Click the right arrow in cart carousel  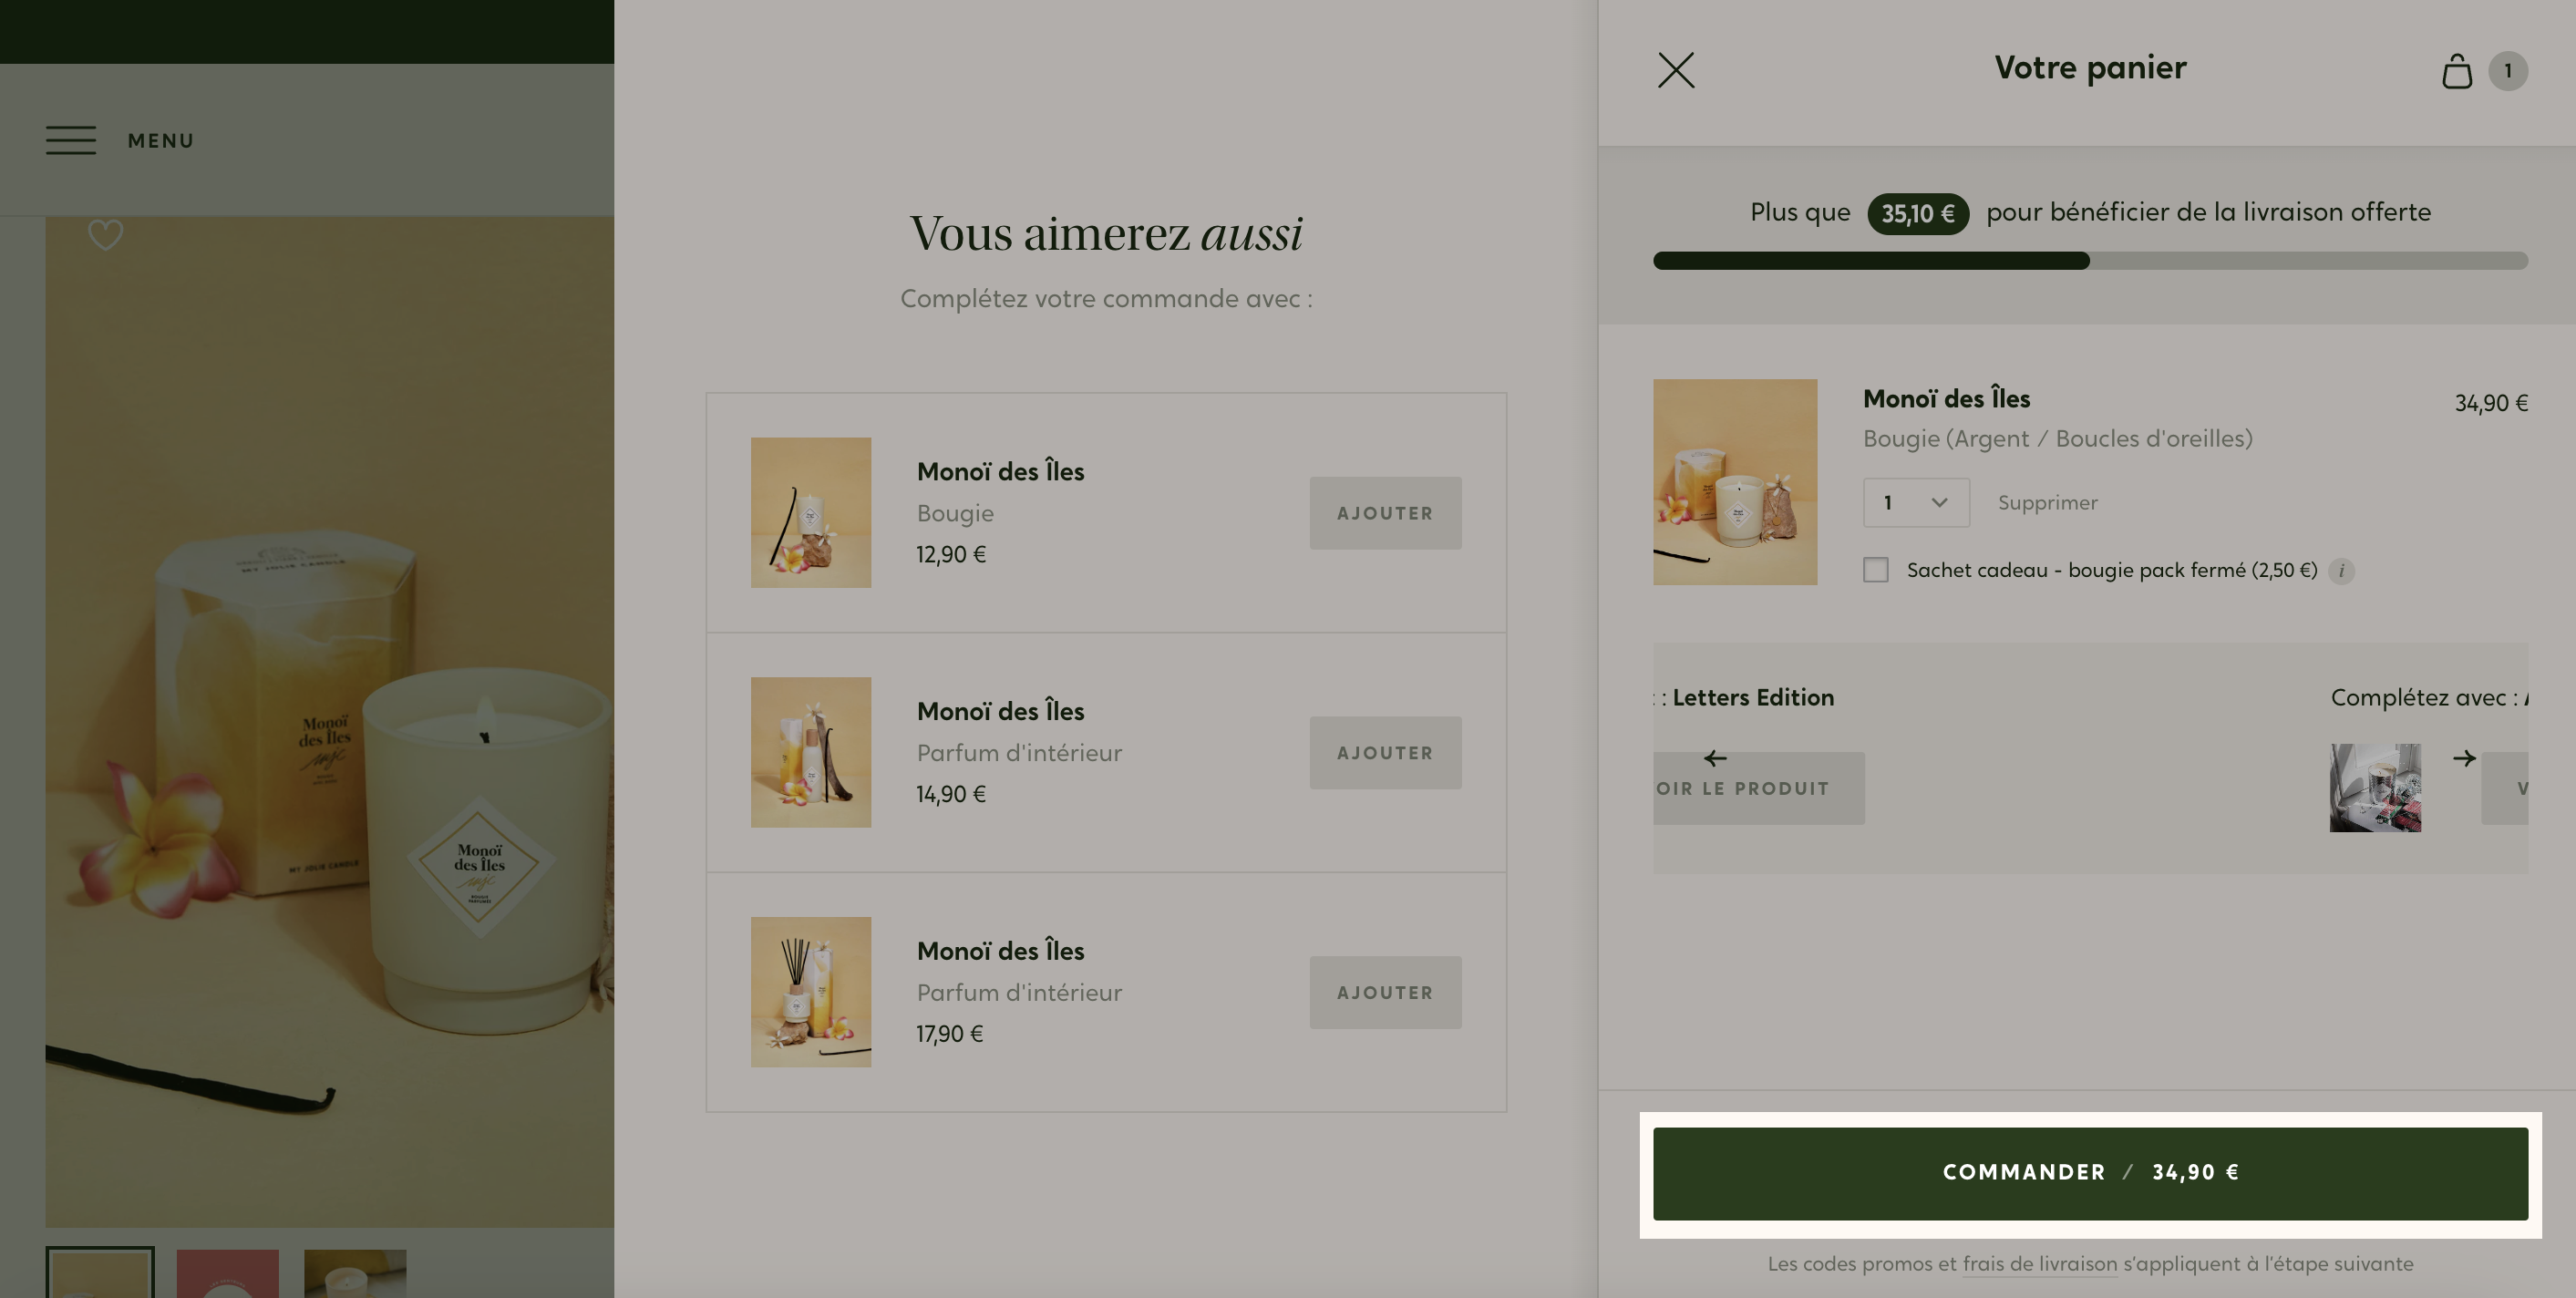2464,758
